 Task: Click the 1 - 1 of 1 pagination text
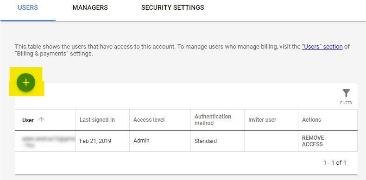(334, 163)
